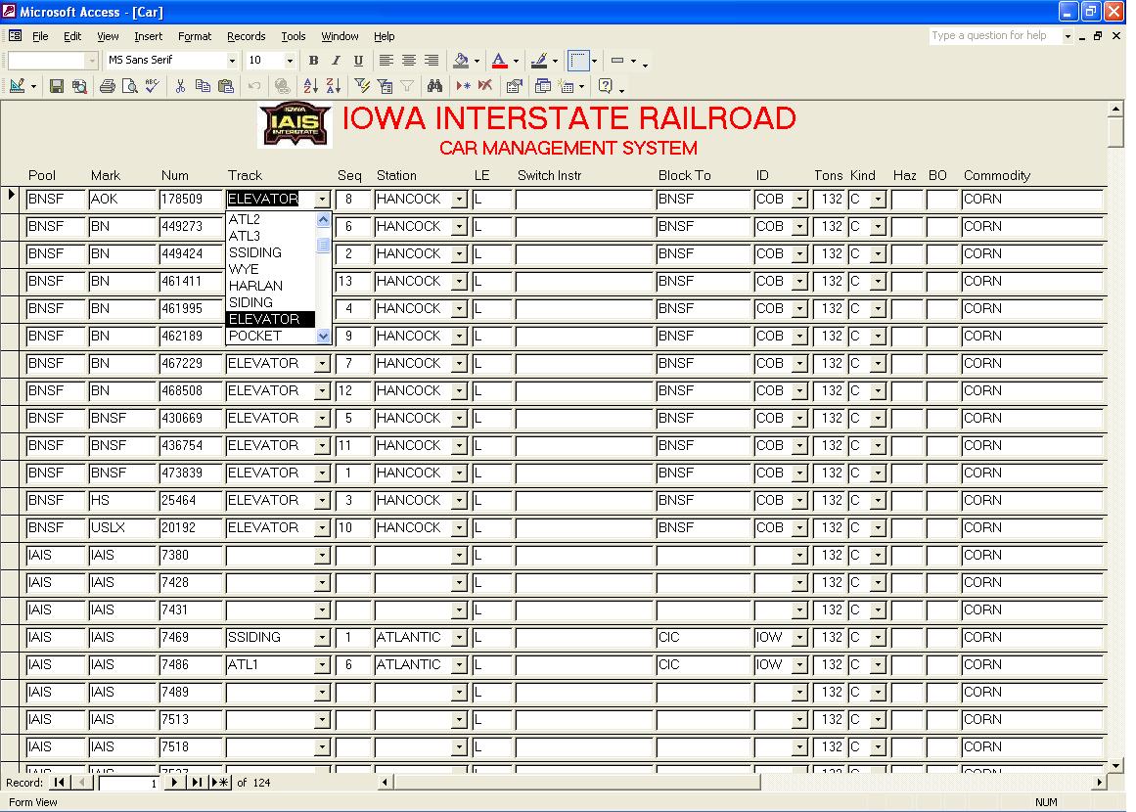Go to last record button
1136x812 pixels.
point(196,783)
